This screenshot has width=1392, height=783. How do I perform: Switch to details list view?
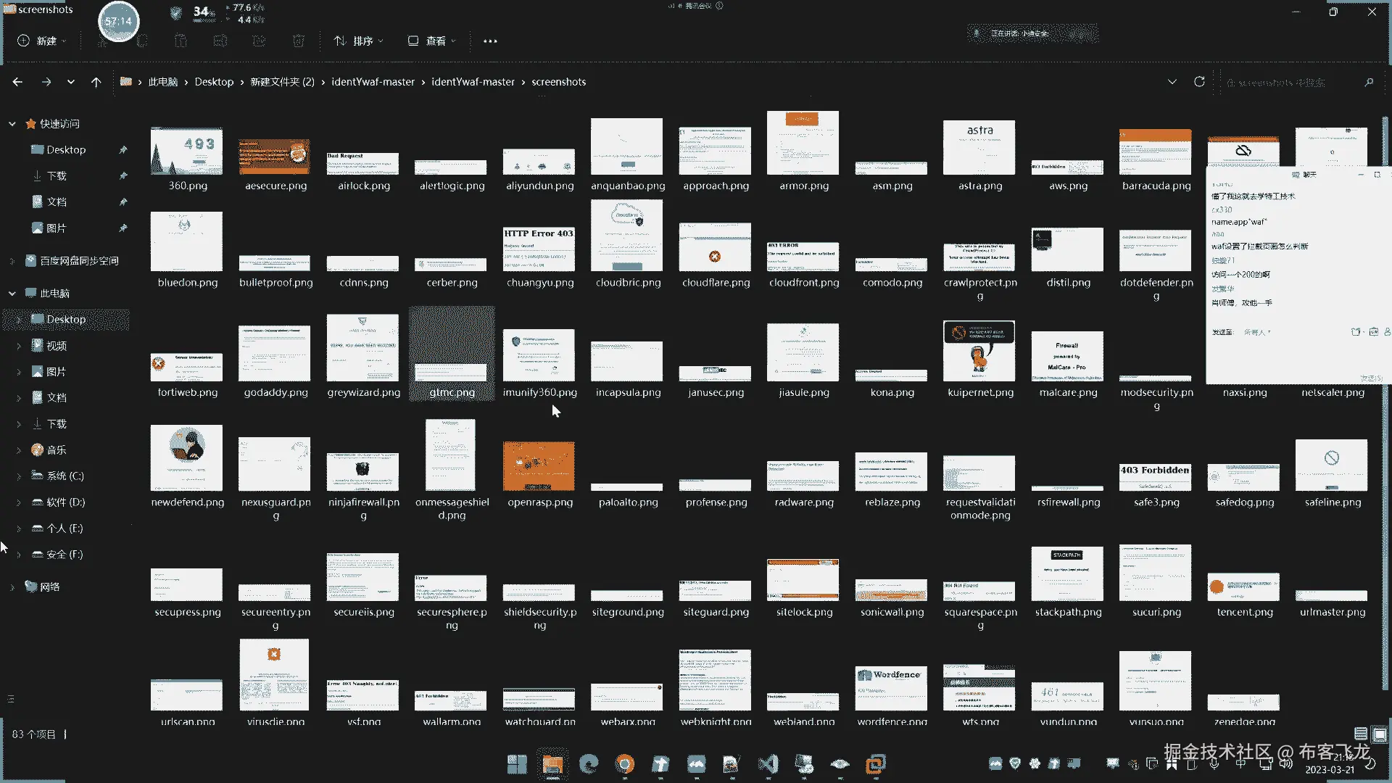1361,734
